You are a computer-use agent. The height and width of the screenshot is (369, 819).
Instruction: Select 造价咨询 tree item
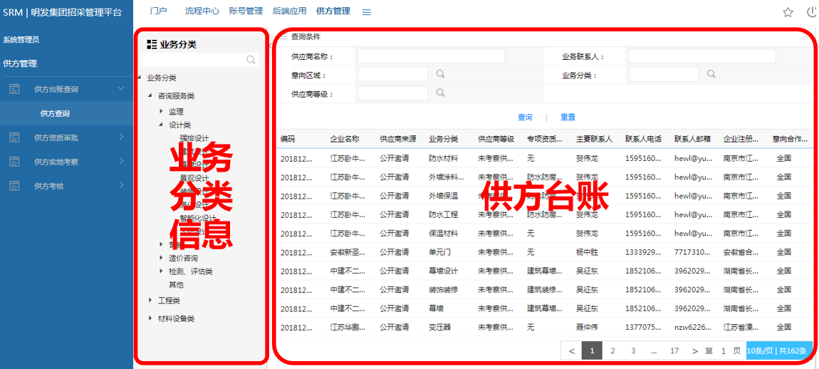pyautogui.click(x=183, y=259)
